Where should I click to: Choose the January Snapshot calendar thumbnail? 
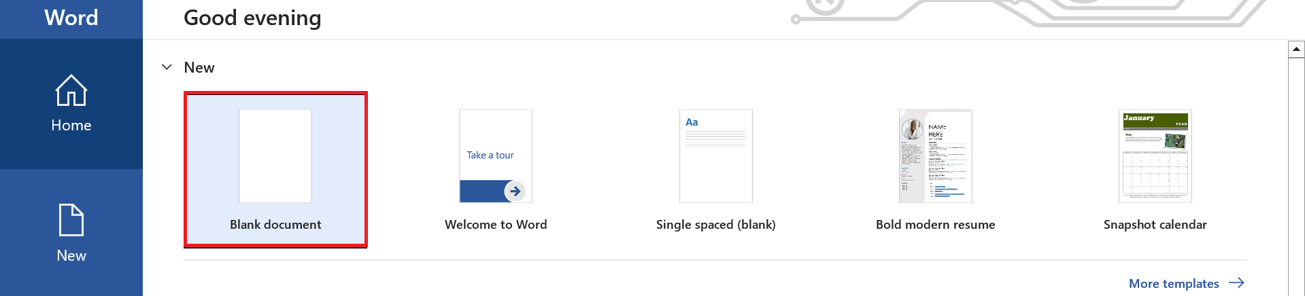(x=1155, y=156)
